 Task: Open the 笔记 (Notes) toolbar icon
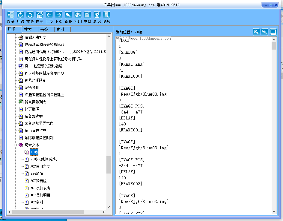point(97,15)
